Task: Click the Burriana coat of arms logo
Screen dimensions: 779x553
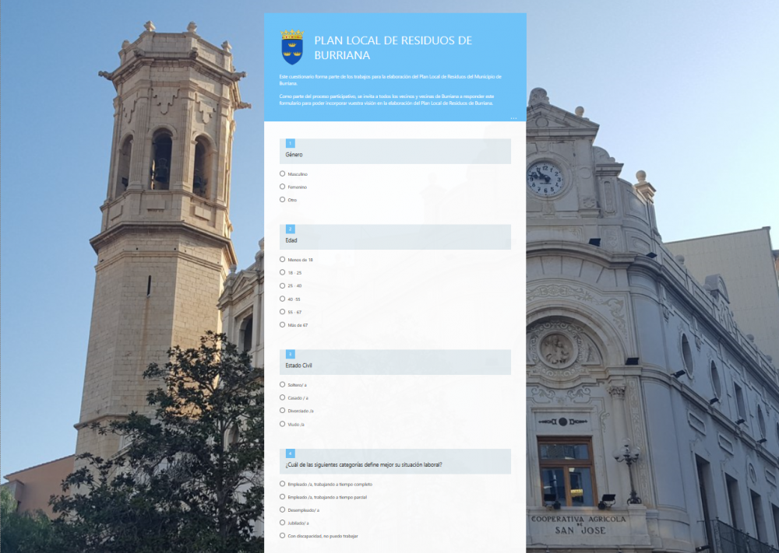Action: tap(292, 47)
